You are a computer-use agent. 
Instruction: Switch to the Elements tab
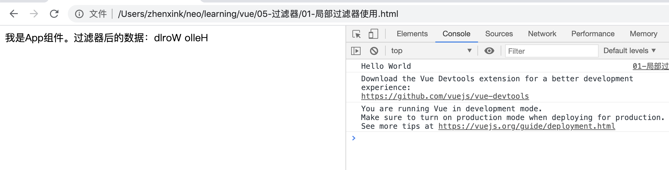point(412,34)
